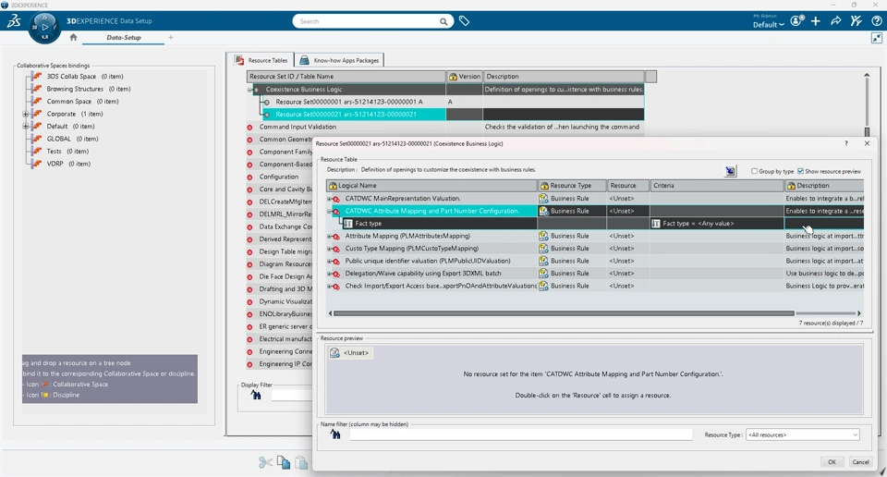Collapse Coexistence Business Logic node
This screenshot has width=887, height=477.
coord(250,90)
